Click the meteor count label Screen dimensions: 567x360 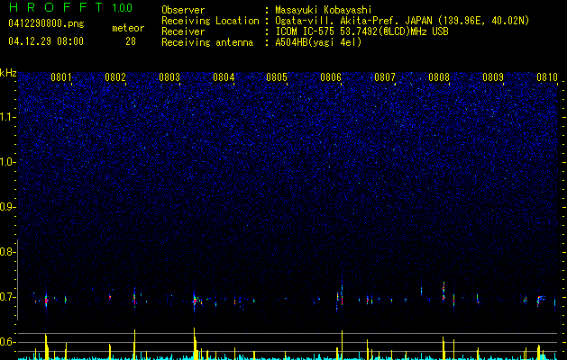(x=128, y=28)
